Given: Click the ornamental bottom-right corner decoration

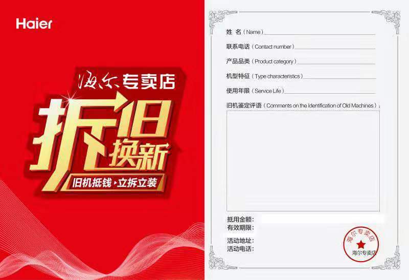Looking at the screenshot, I should 387,259.
